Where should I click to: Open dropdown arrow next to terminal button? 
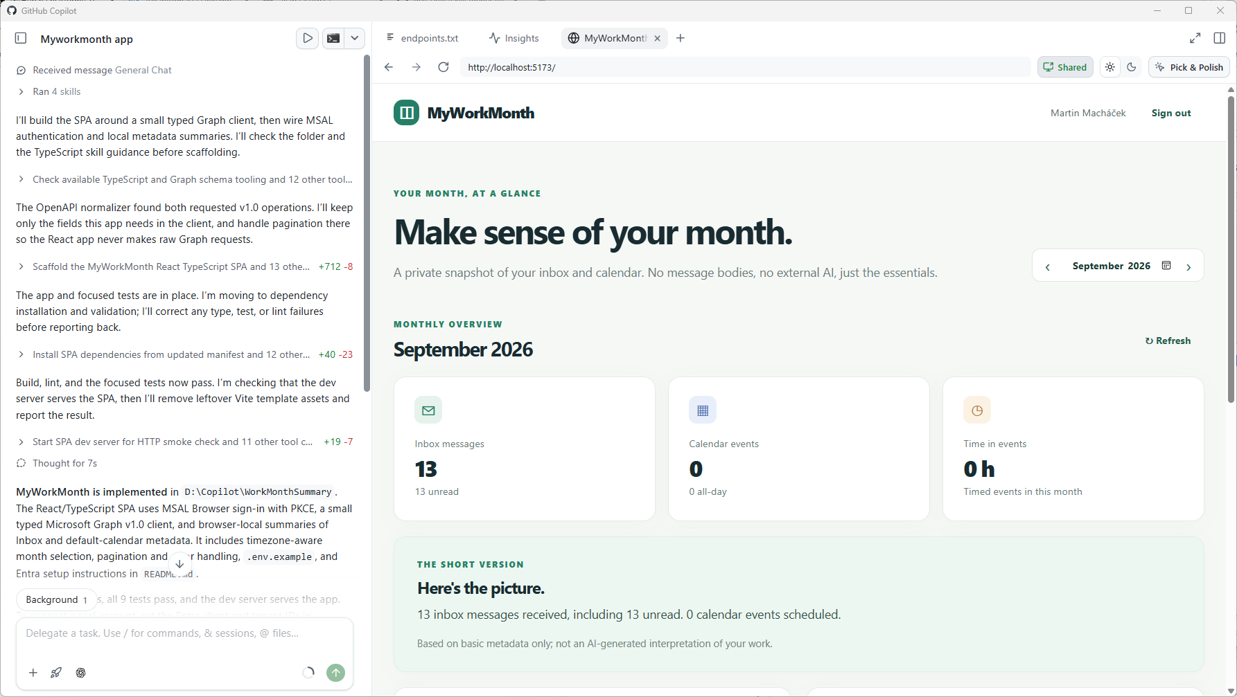click(x=355, y=38)
